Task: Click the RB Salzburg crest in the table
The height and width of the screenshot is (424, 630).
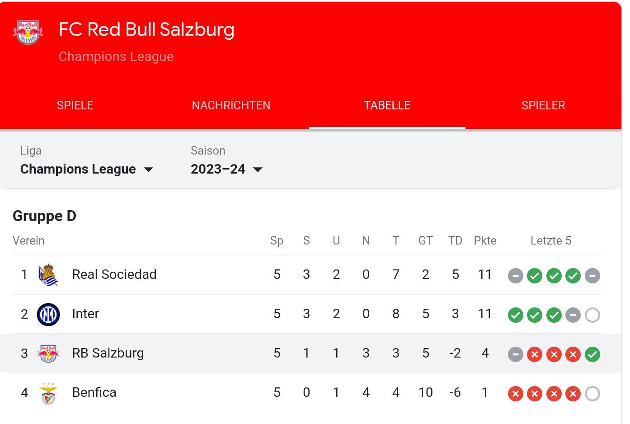Action: (48, 353)
